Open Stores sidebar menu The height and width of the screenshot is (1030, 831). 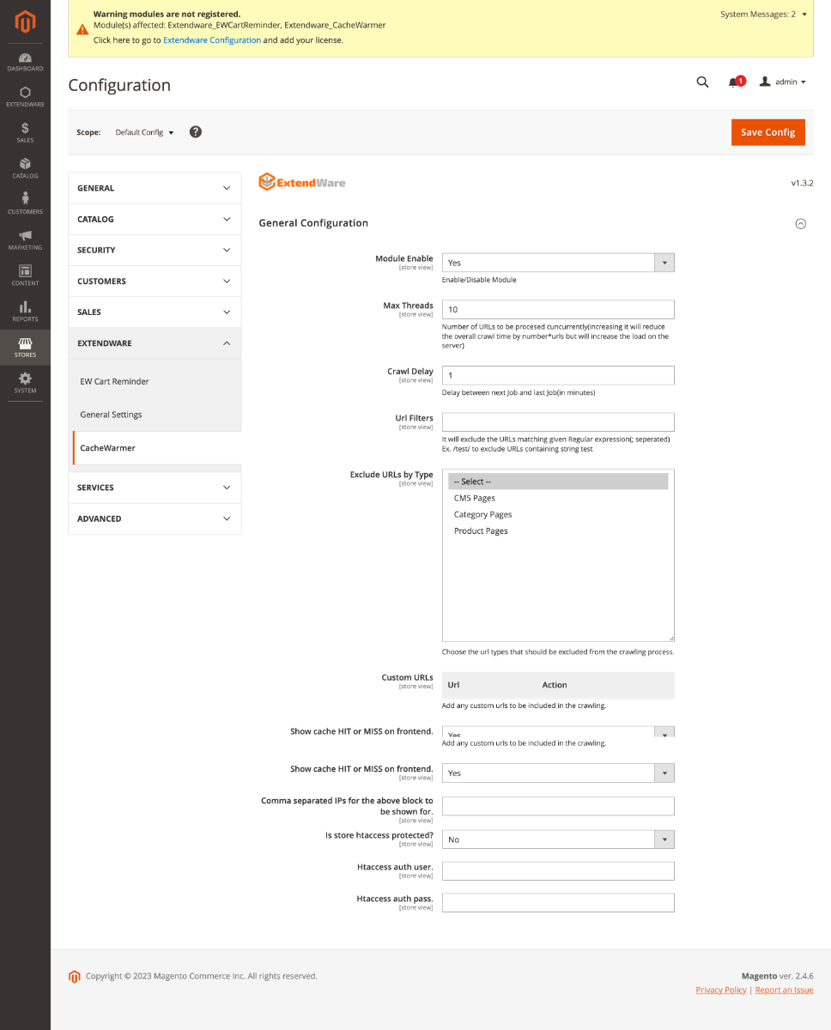25,347
